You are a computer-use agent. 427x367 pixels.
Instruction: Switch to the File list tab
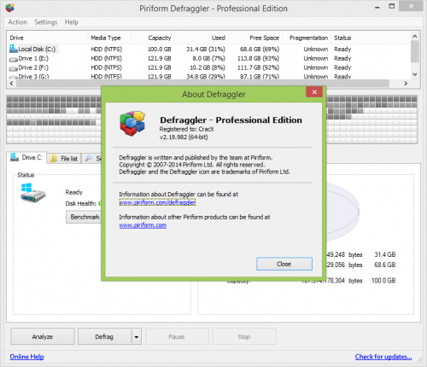tap(64, 159)
